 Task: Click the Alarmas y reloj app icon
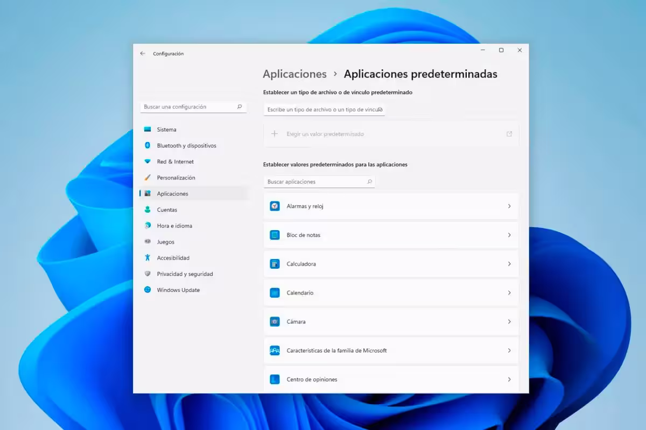[275, 206]
